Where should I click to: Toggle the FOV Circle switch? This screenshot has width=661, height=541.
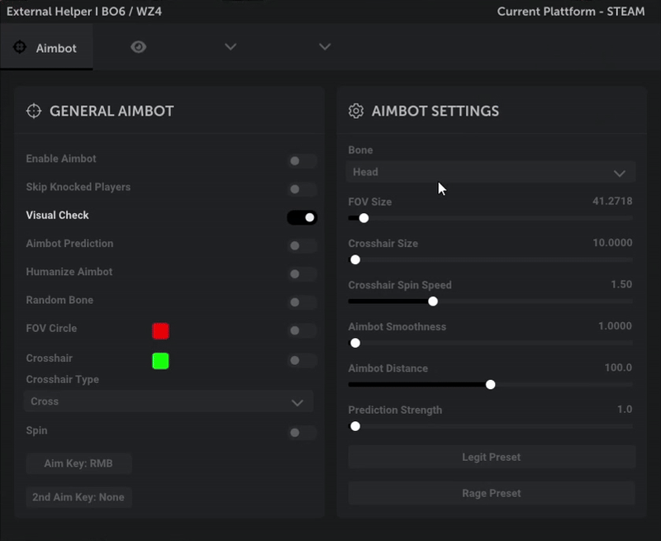[x=302, y=330]
